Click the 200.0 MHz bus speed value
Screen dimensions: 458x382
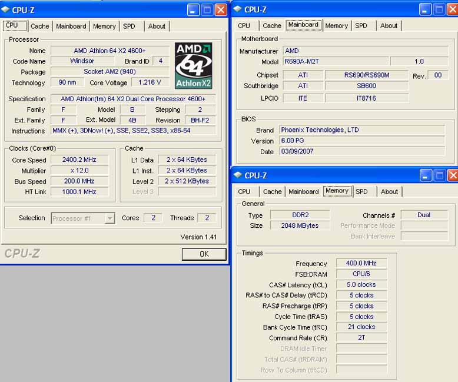coord(79,181)
